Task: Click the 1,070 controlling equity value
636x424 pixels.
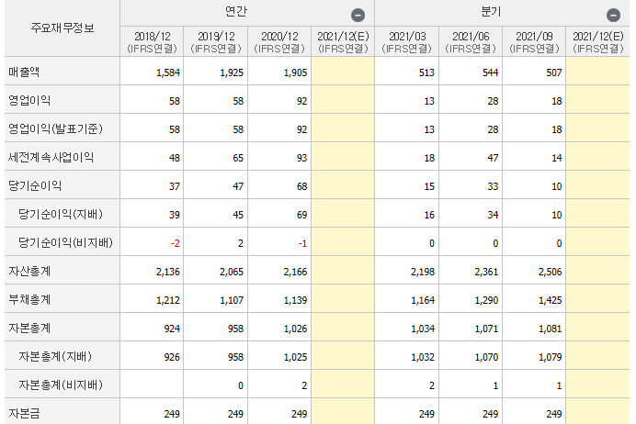Action: point(486,357)
